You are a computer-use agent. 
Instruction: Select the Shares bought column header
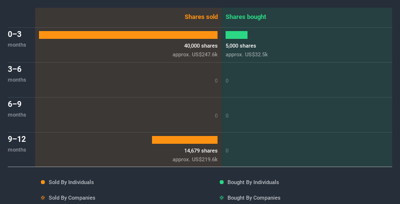coord(246,17)
